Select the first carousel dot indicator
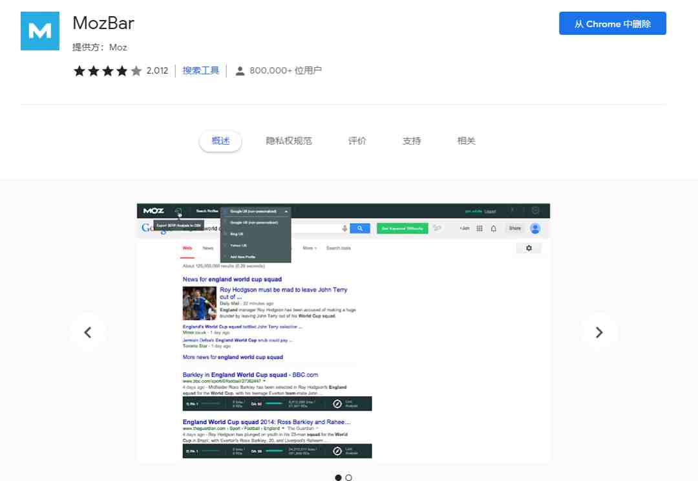Screen dimensions: 698x481 point(338,477)
